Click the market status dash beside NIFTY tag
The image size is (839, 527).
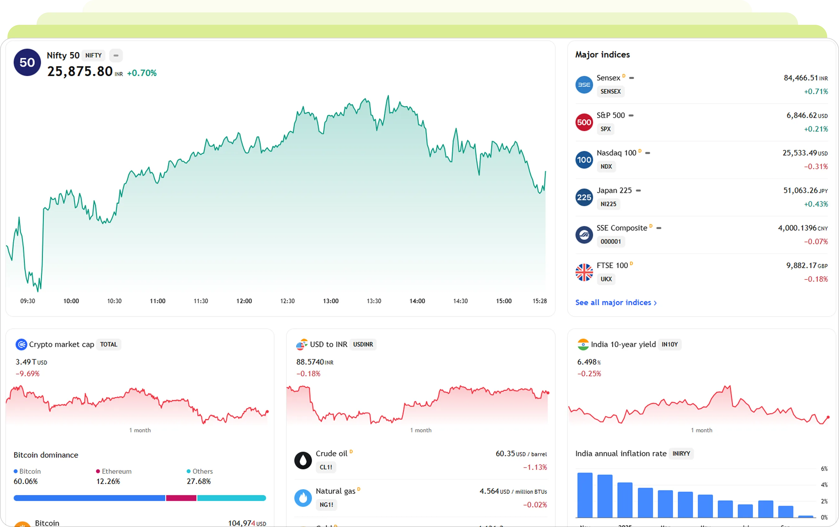pos(116,55)
